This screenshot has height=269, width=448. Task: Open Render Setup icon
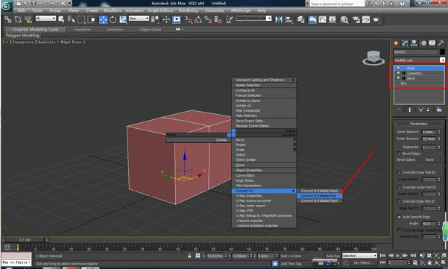click(x=356, y=19)
